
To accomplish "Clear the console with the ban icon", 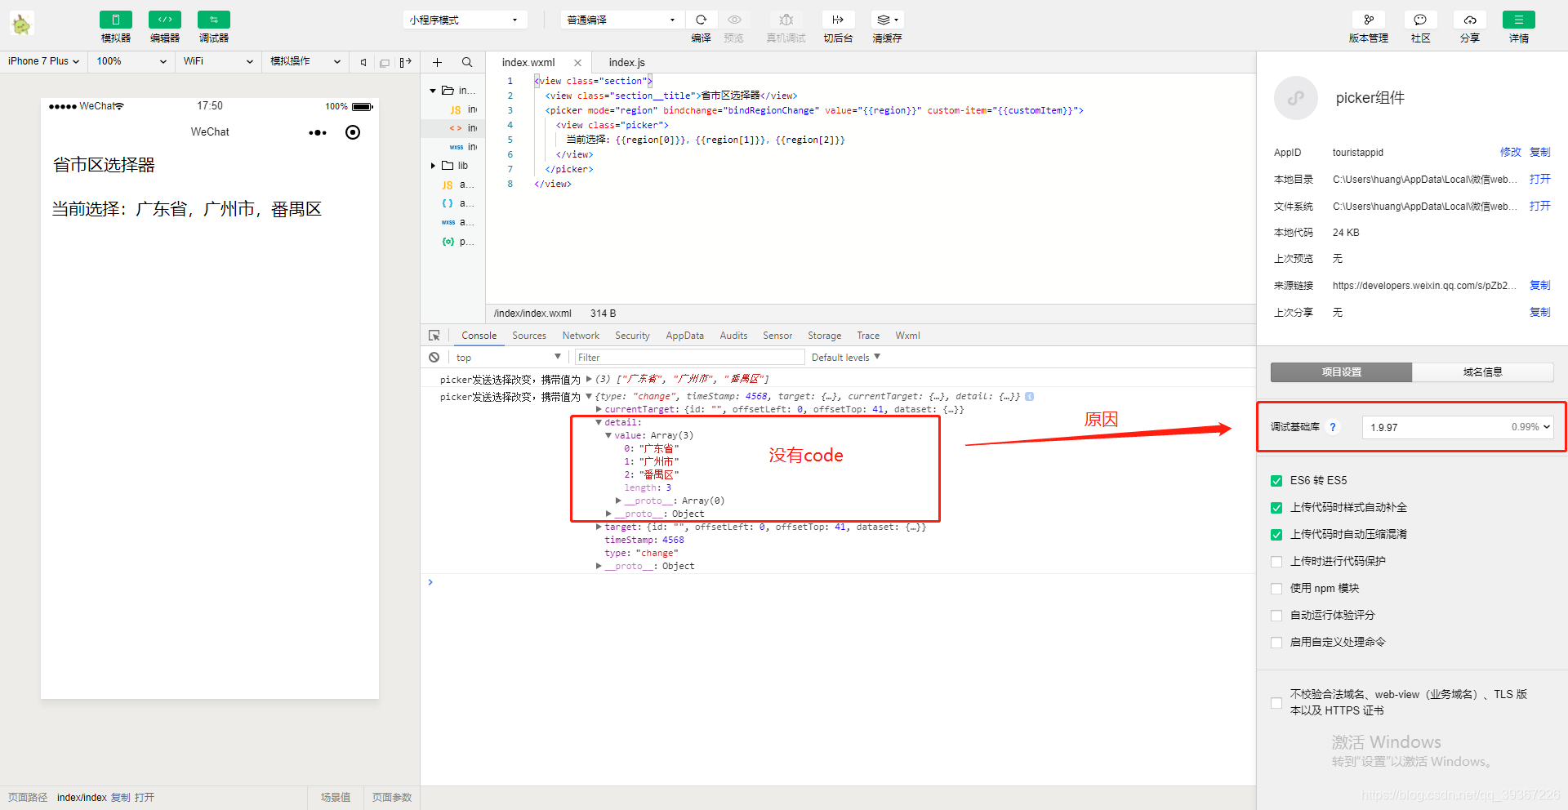I will click(434, 358).
